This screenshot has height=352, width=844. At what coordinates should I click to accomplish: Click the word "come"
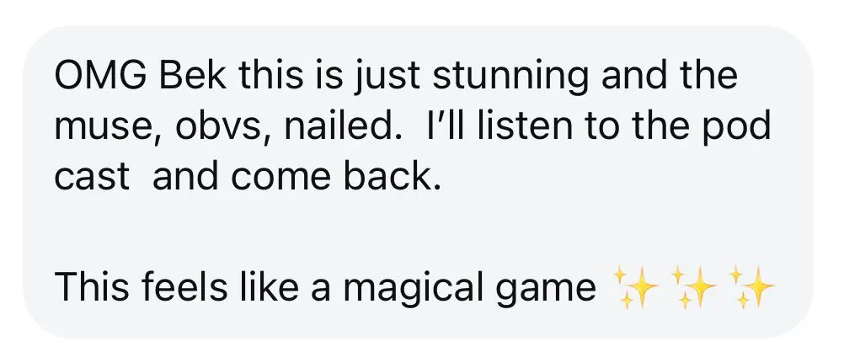click(x=281, y=178)
